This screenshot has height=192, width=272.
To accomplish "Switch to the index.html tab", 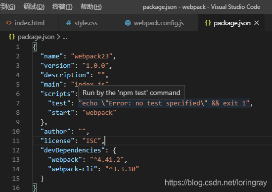I will 29,23.
